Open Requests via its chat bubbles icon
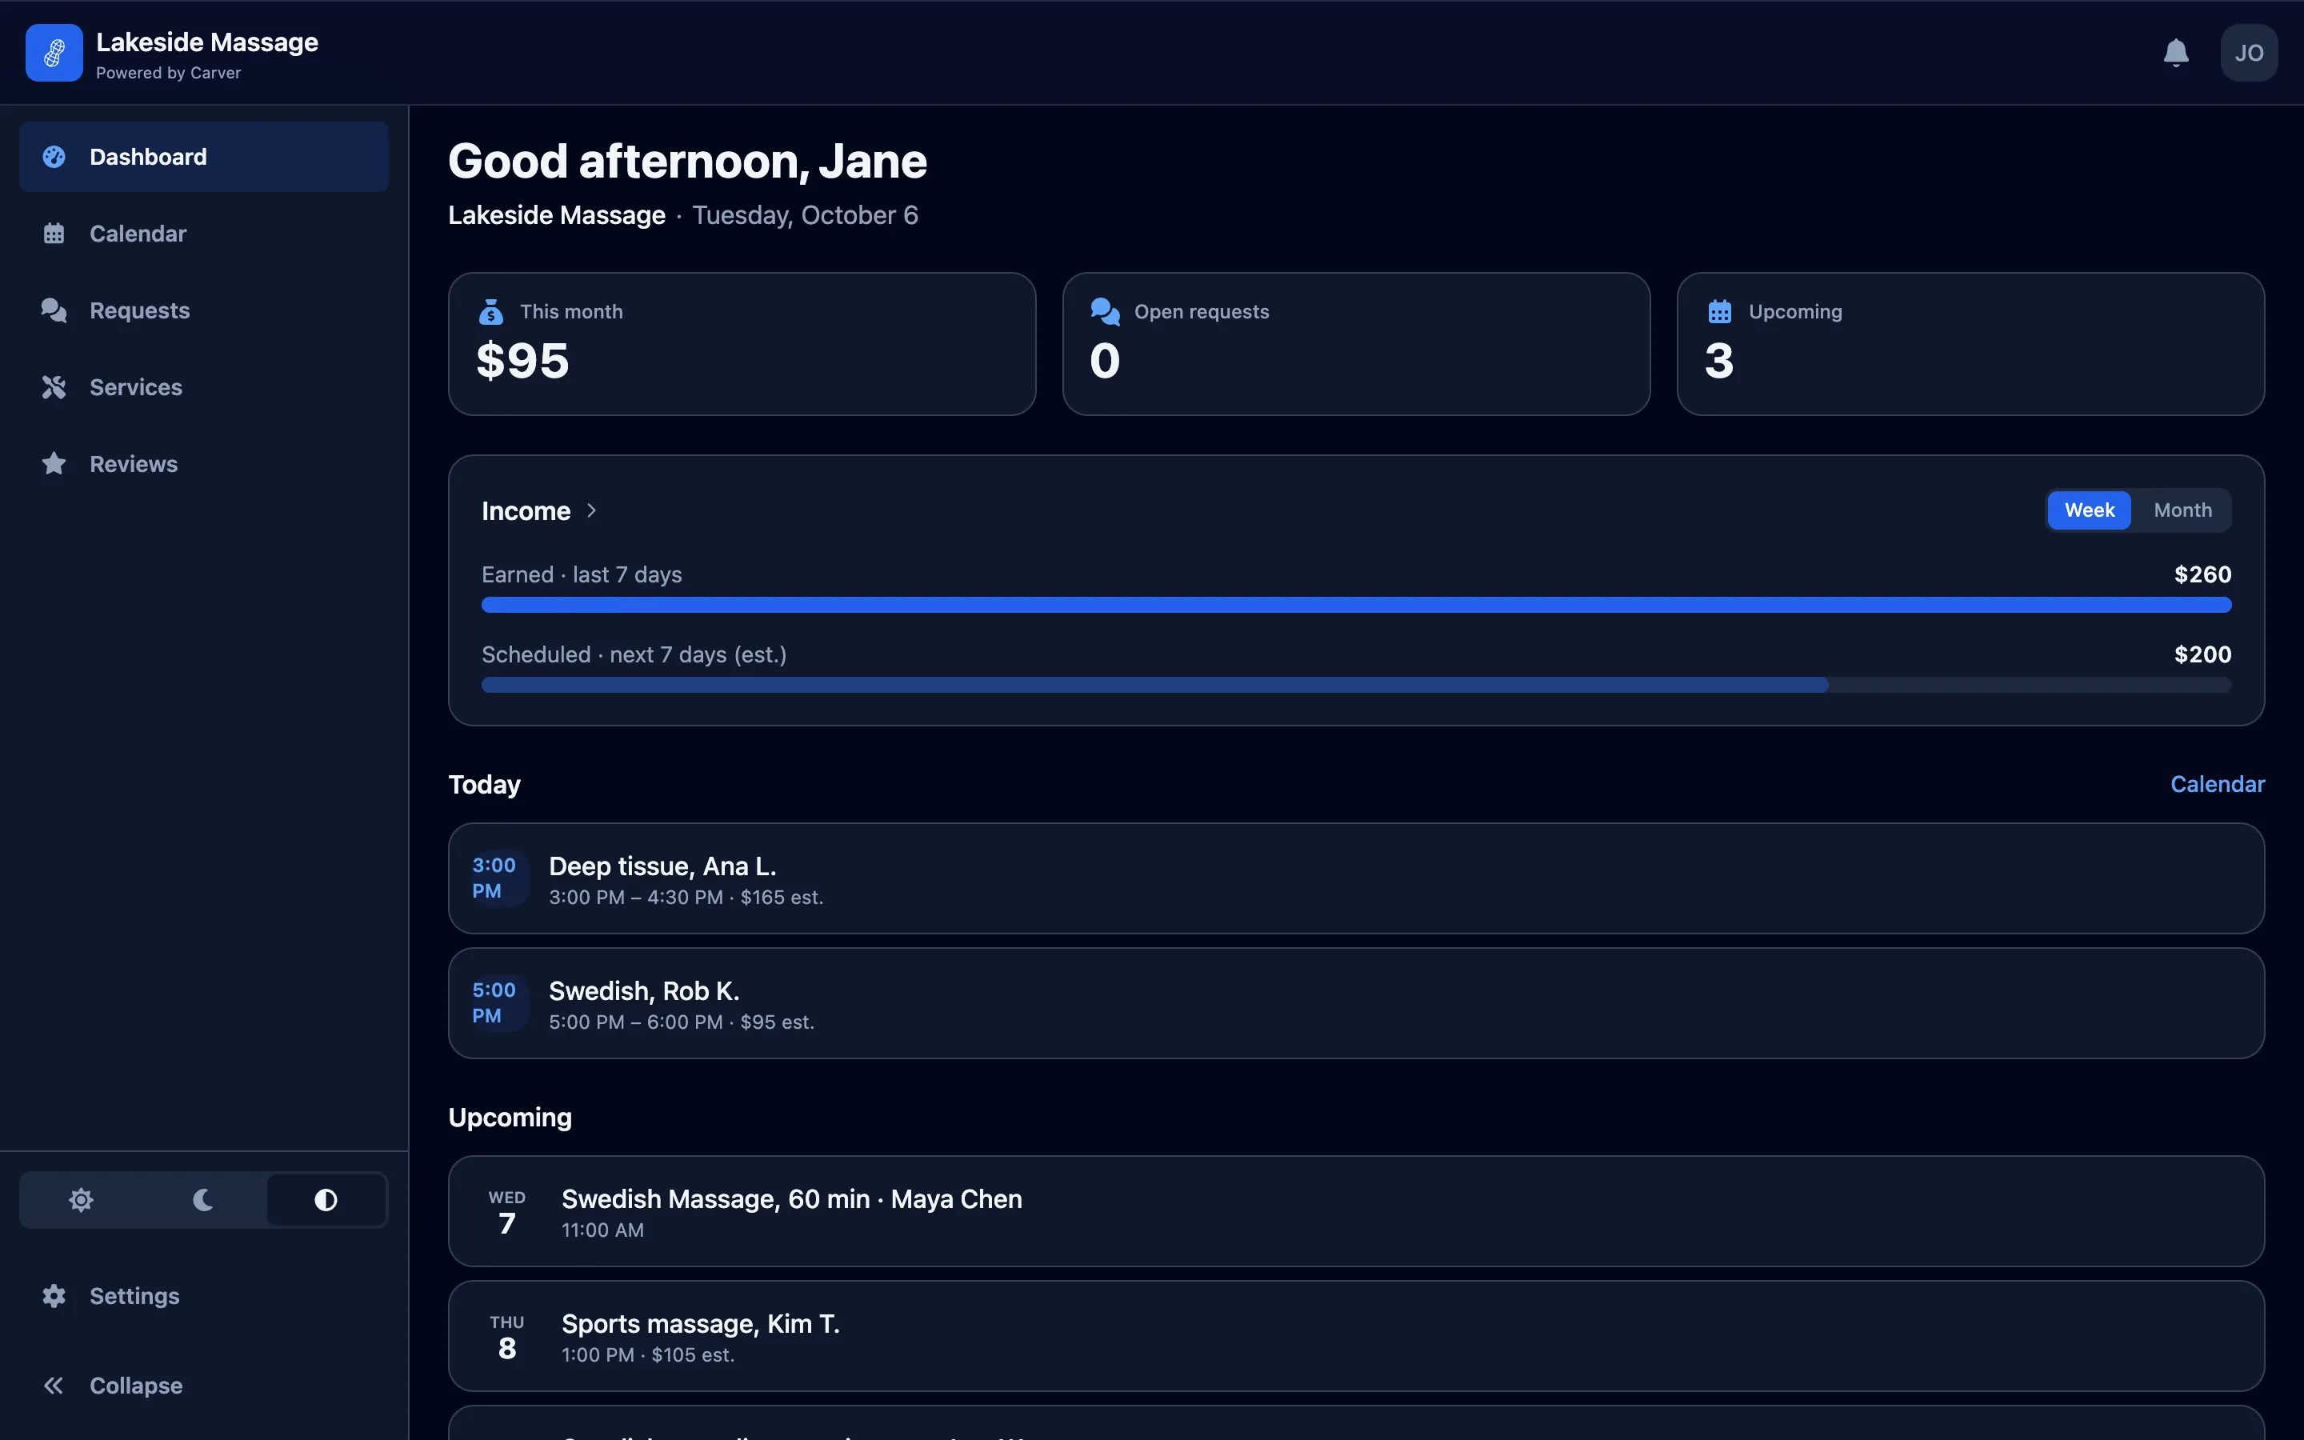This screenshot has width=2304, height=1440. click(x=54, y=310)
